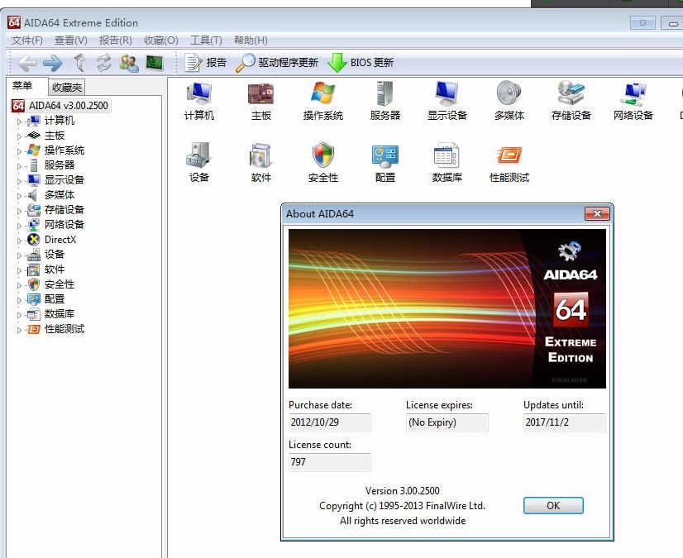Open the 操作系统 icon in main pane
Viewport: 683px width, 558px height.
pyautogui.click(x=322, y=101)
